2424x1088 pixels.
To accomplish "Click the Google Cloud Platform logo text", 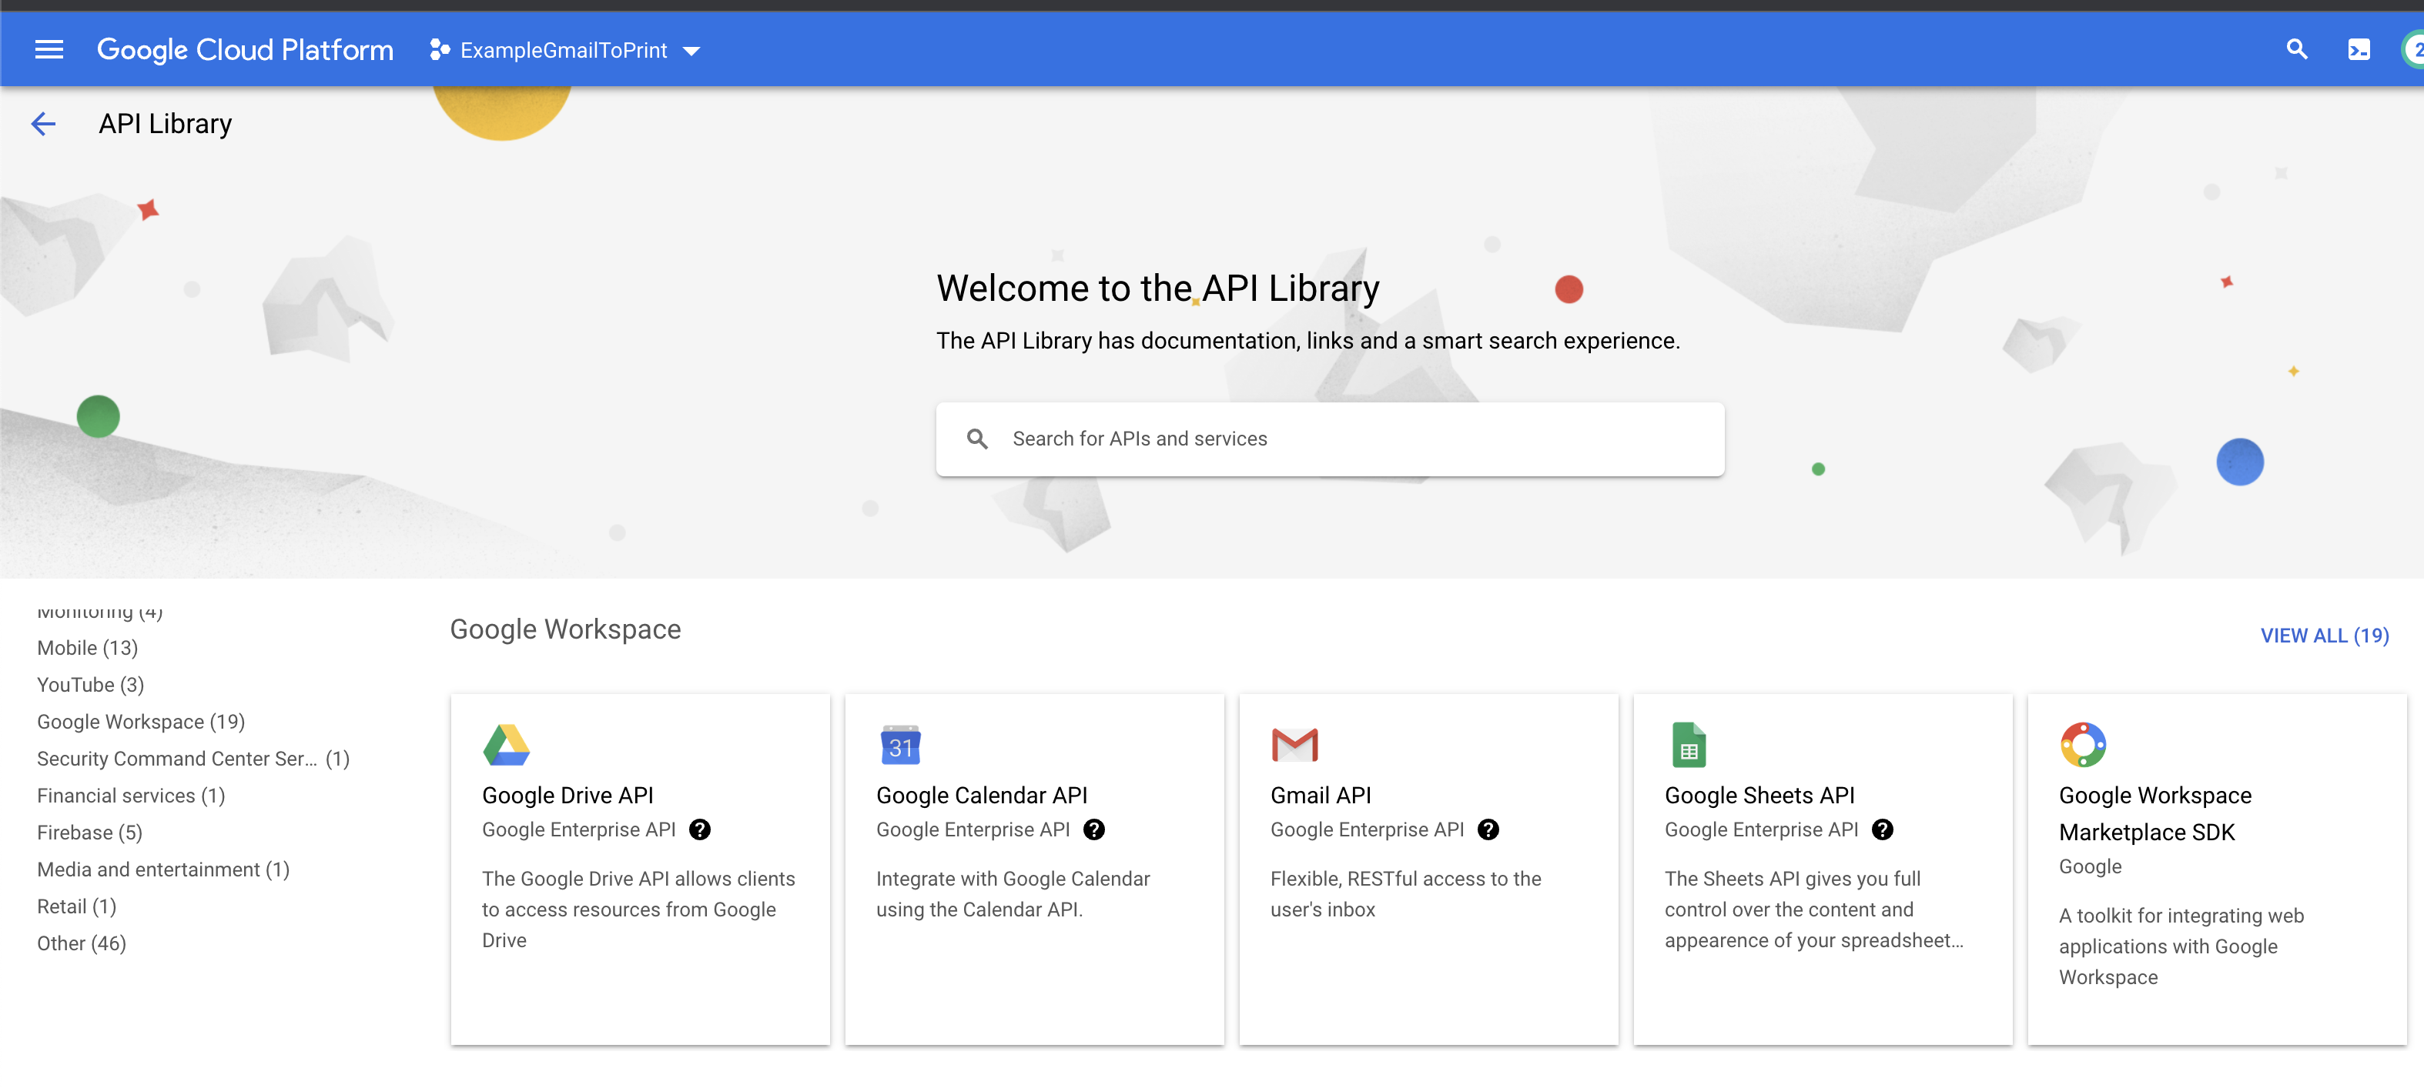I will 245,50.
